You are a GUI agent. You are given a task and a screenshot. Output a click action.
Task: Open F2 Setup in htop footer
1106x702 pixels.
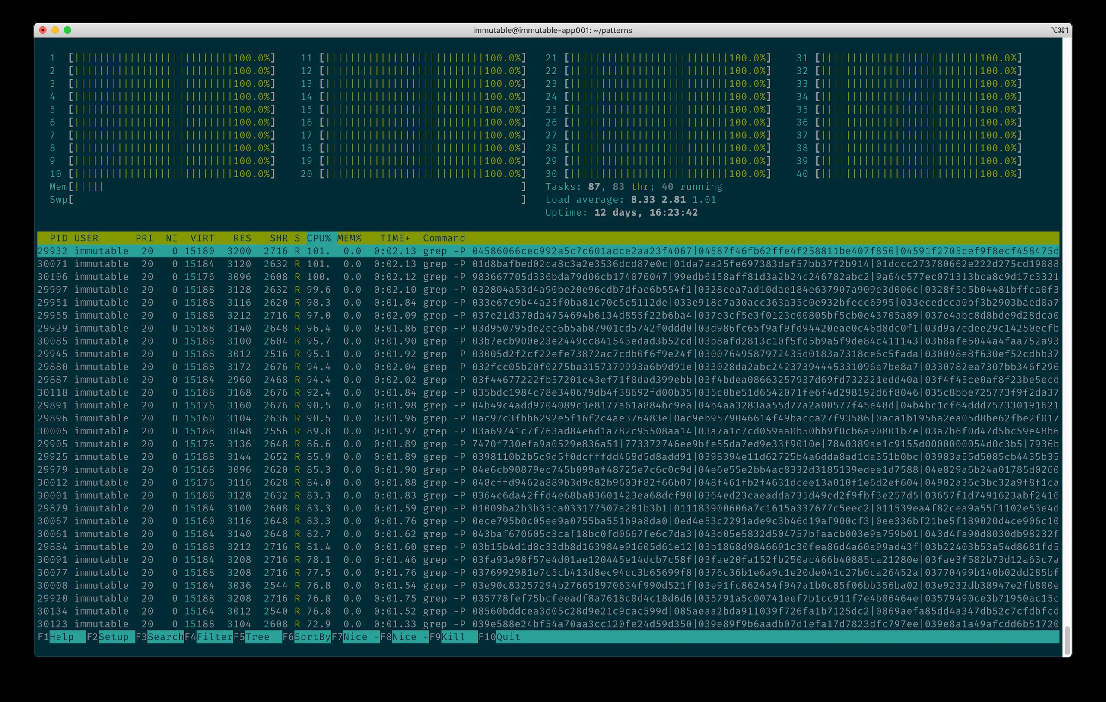tap(111, 637)
